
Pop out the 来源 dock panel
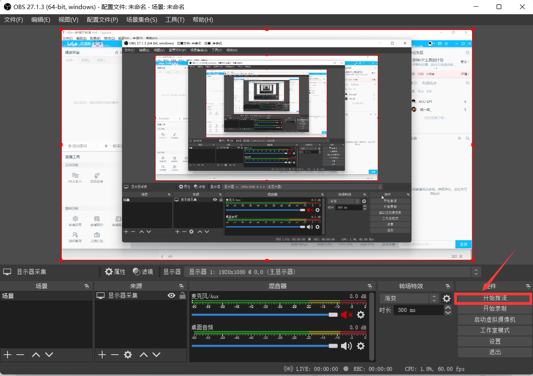[x=181, y=286]
